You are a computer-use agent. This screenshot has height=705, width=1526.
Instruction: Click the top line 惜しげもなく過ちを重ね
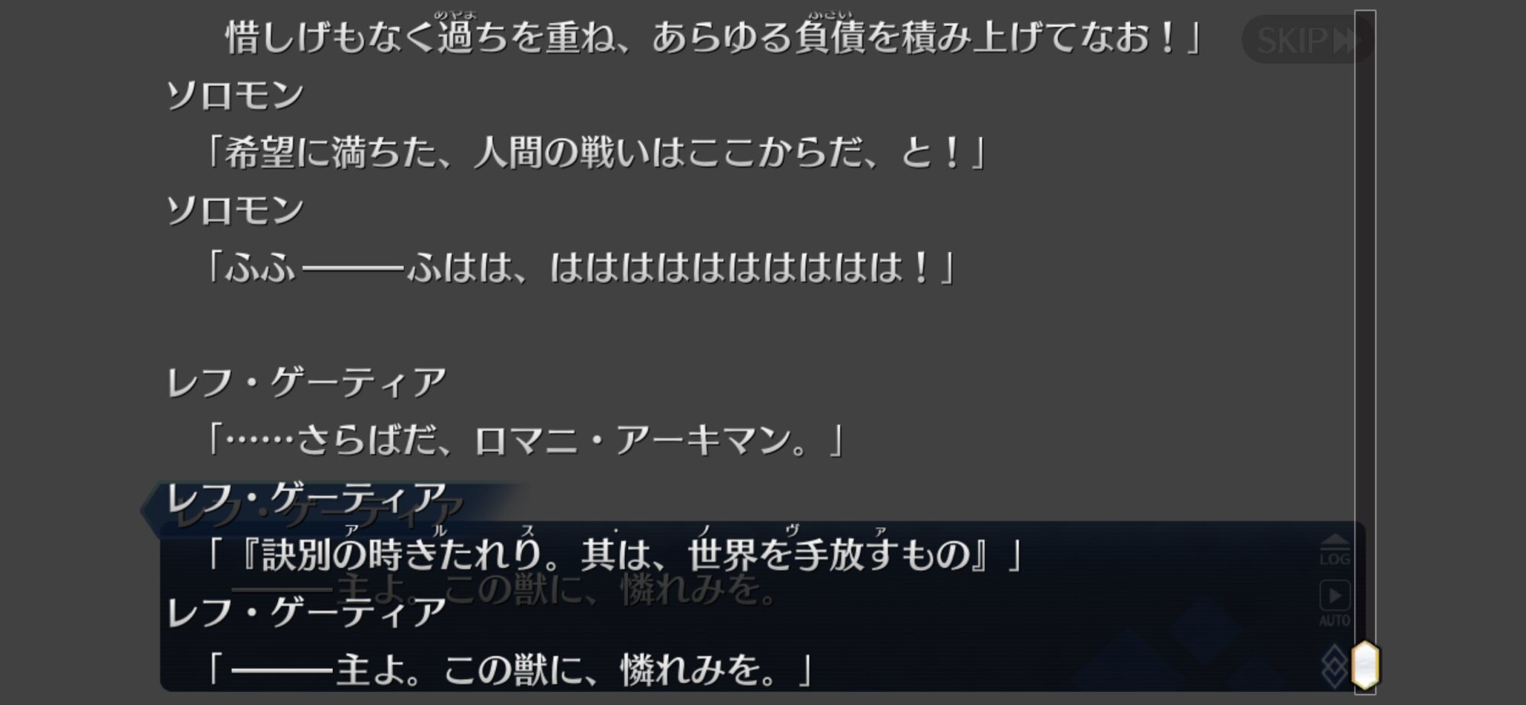tap(713, 37)
